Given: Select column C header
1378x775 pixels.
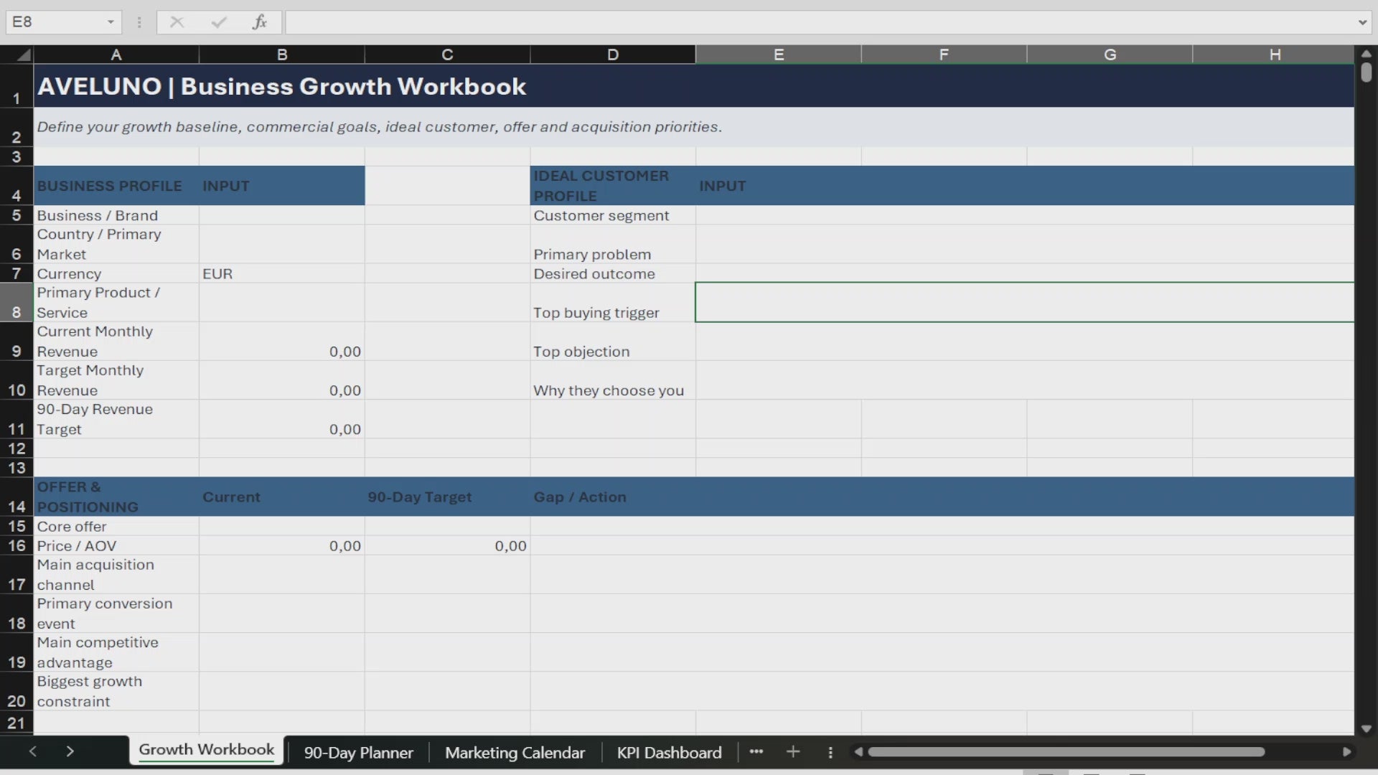Looking at the screenshot, I should (x=447, y=55).
